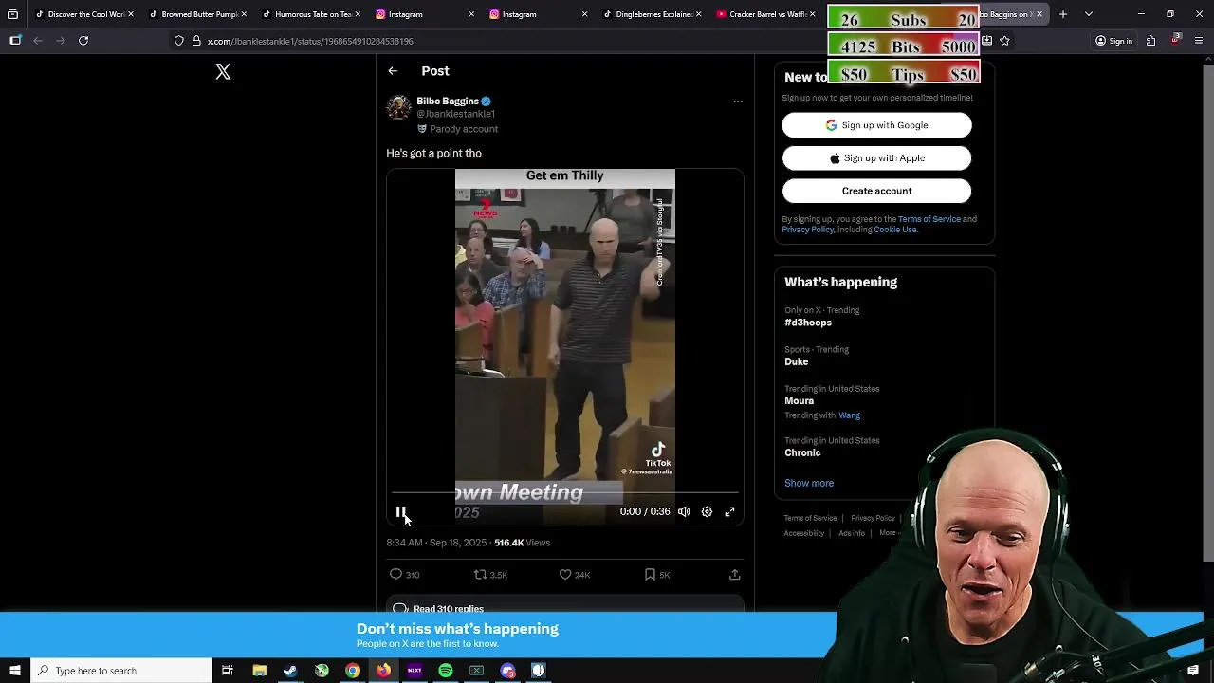Share the post via share icon

[x=734, y=575]
